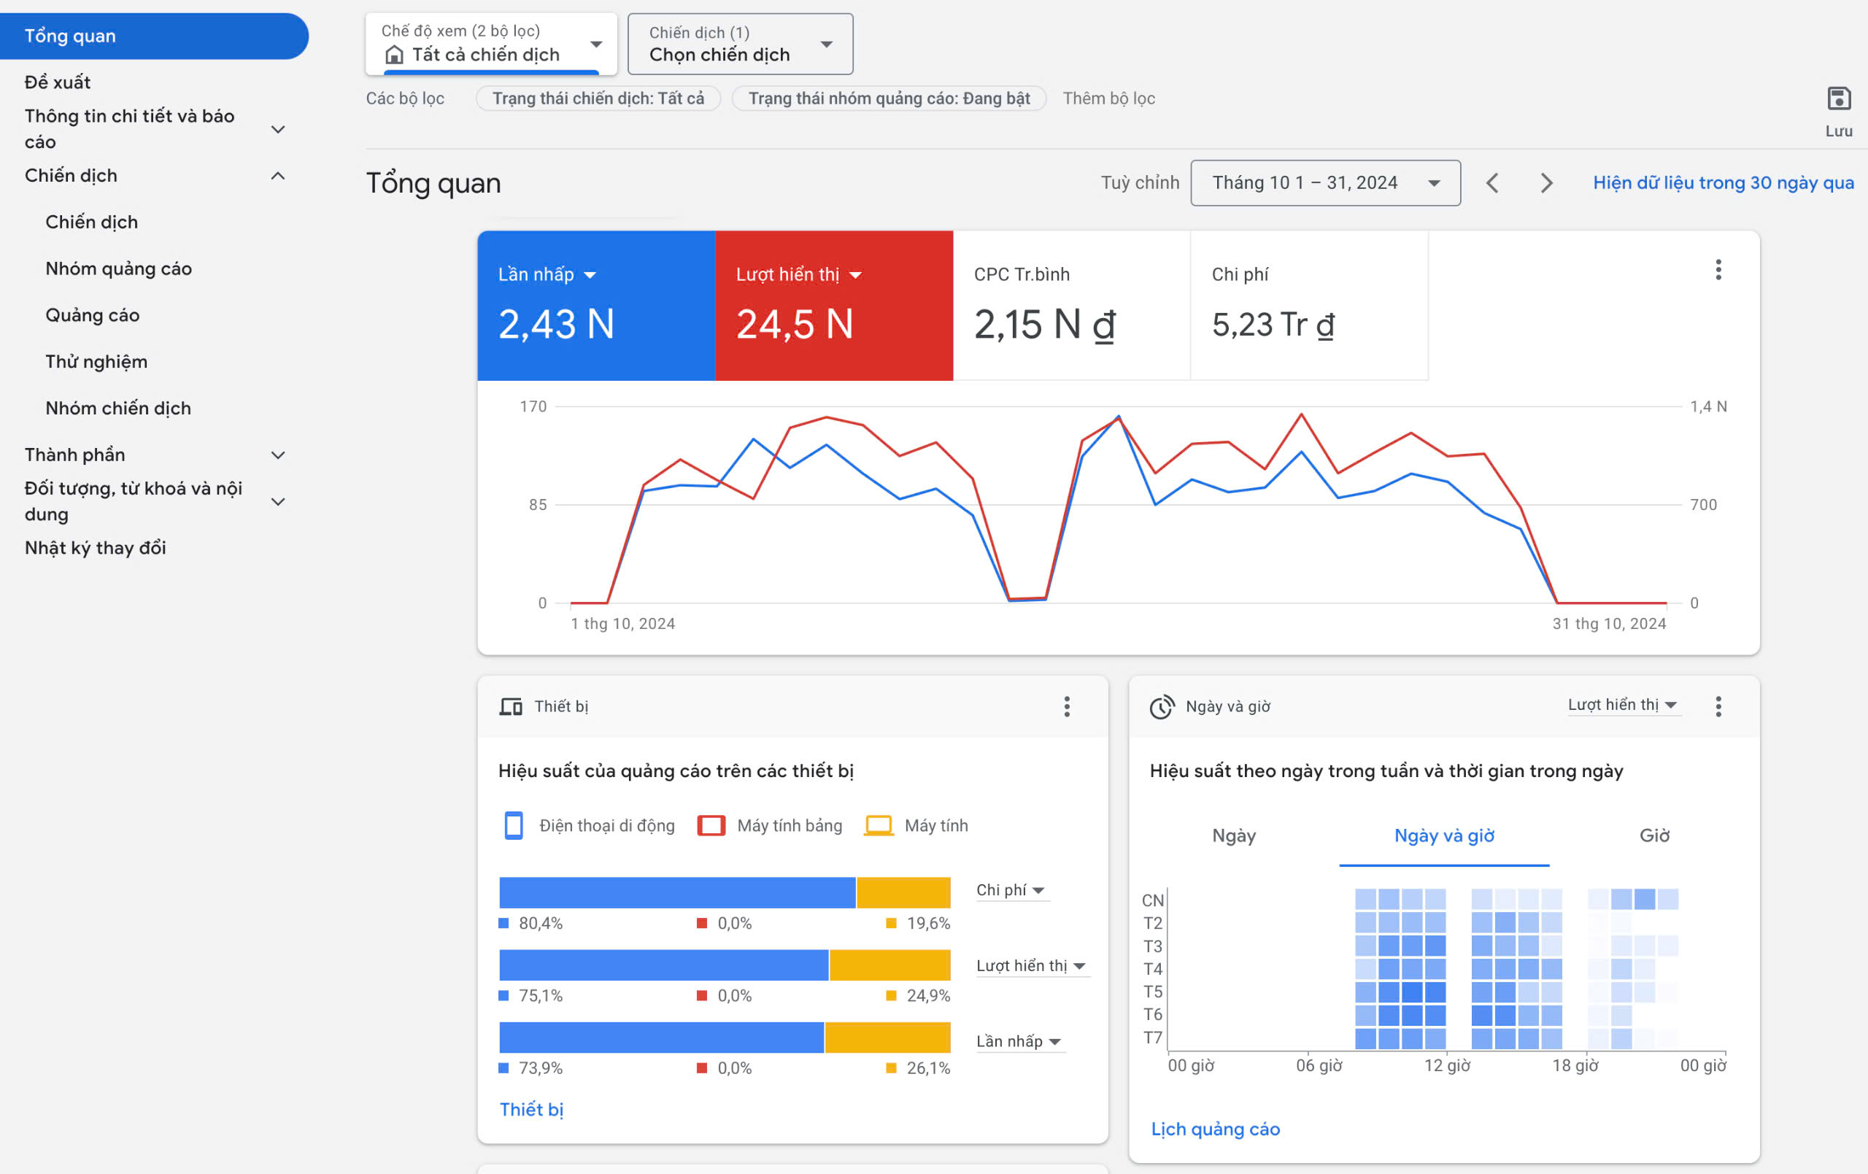Image resolution: width=1868 pixels, height=1174 pixels.
Task: Click the 2,43 N clicks value
Action: click(556, 325)
